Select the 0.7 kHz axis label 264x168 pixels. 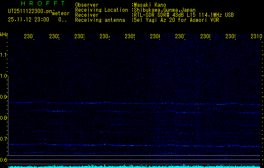point(4,139)
